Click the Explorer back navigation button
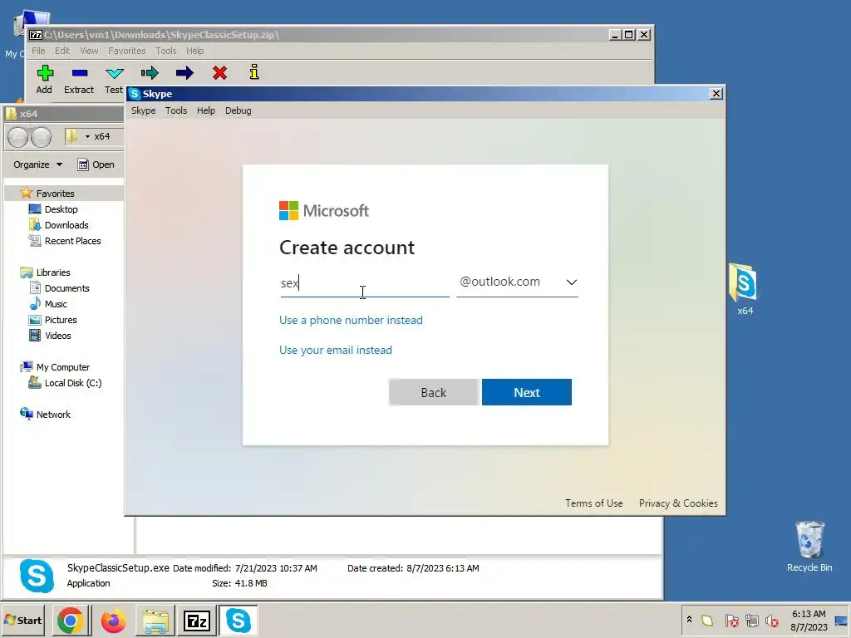This screenshot has height=638, width=851. pyautogui.click(x=17, y=137)
